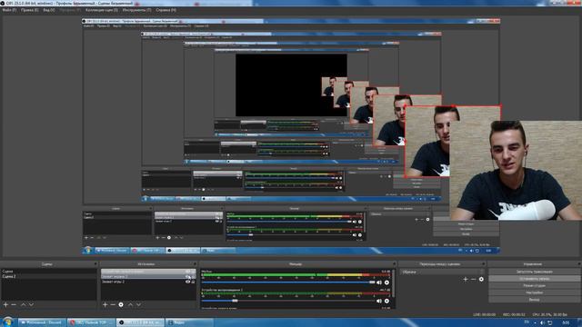Click the EN language indicator

527,322
